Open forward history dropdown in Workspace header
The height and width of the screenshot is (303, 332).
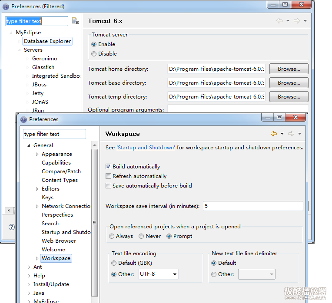299,134
